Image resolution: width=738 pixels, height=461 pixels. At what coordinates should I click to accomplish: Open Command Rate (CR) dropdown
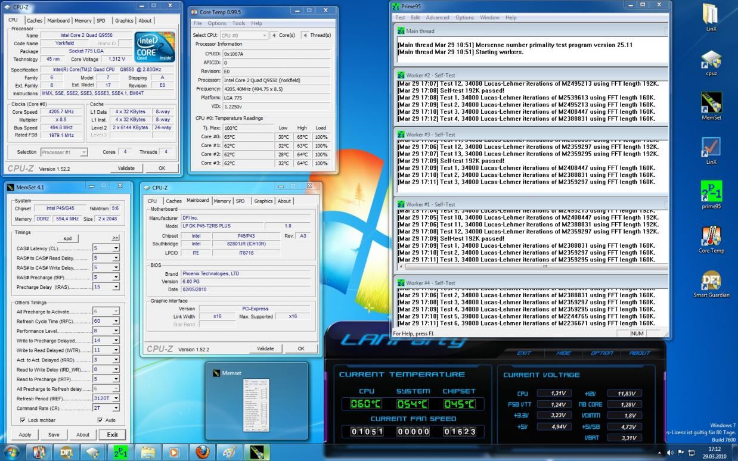point(116,408)
